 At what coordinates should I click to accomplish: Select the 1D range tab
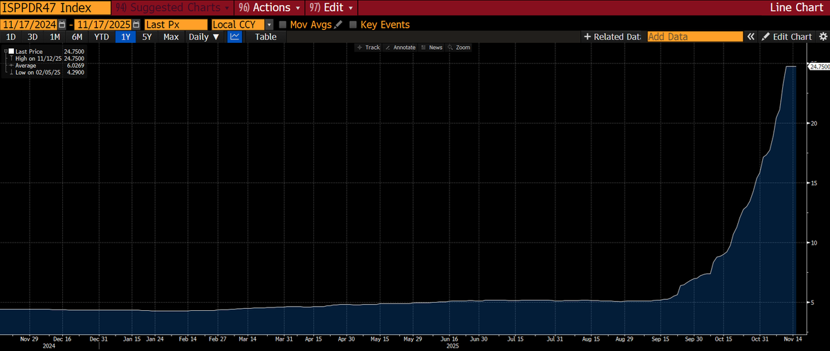coord(11,37)
